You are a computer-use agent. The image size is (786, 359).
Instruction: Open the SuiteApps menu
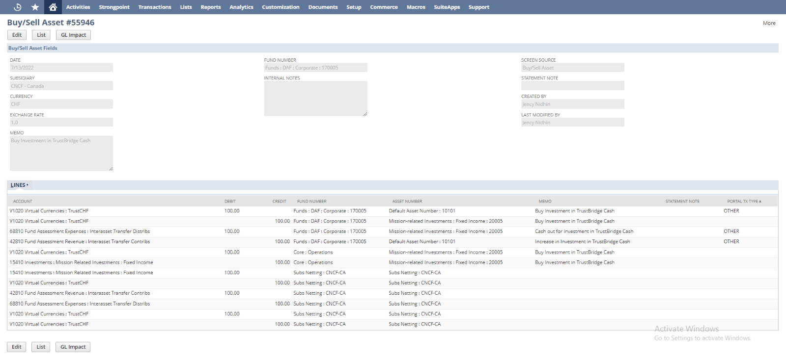(447, 7)
